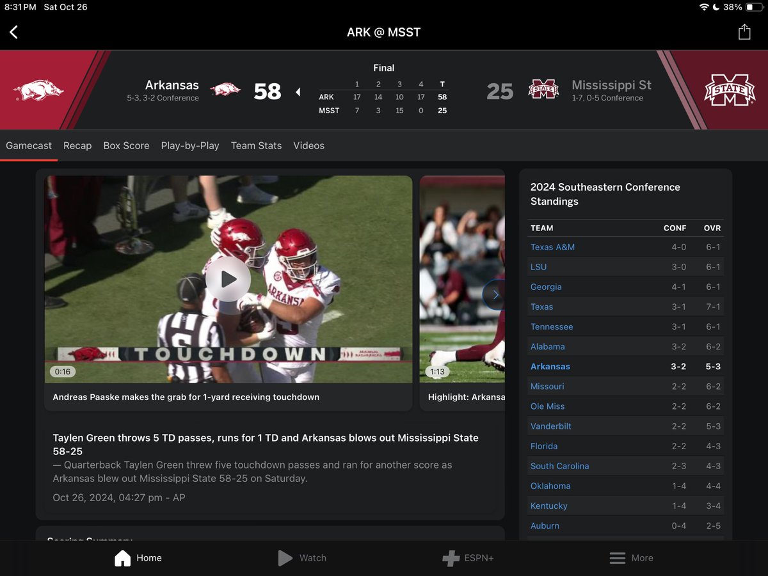Open Ole Miss team link
The width and height of the screenshot is (768, 576).
tap(547, 406)
